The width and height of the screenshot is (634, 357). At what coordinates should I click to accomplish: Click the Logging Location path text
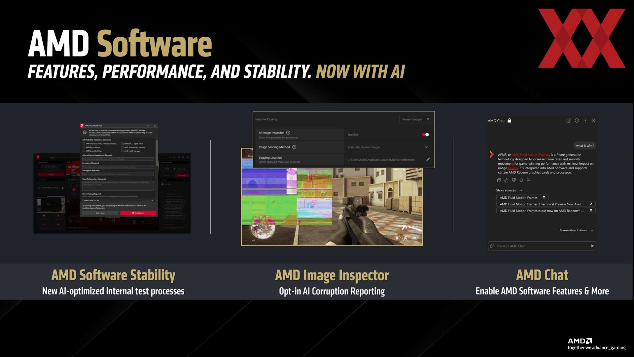381,160
